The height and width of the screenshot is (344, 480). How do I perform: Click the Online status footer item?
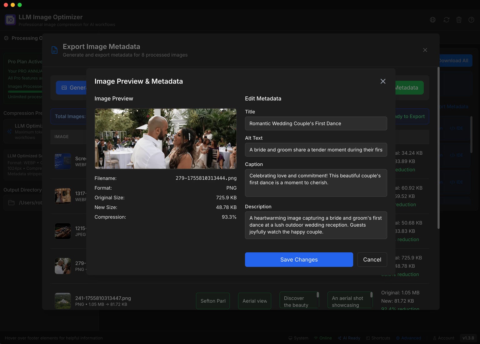point(323,338)
